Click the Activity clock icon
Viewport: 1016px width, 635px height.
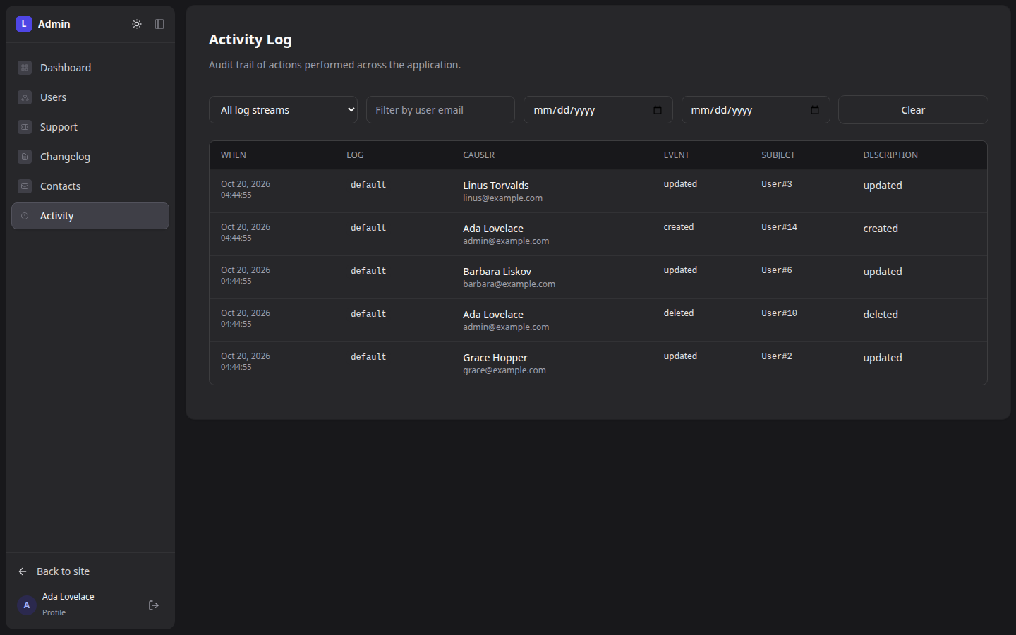point(25,216)
